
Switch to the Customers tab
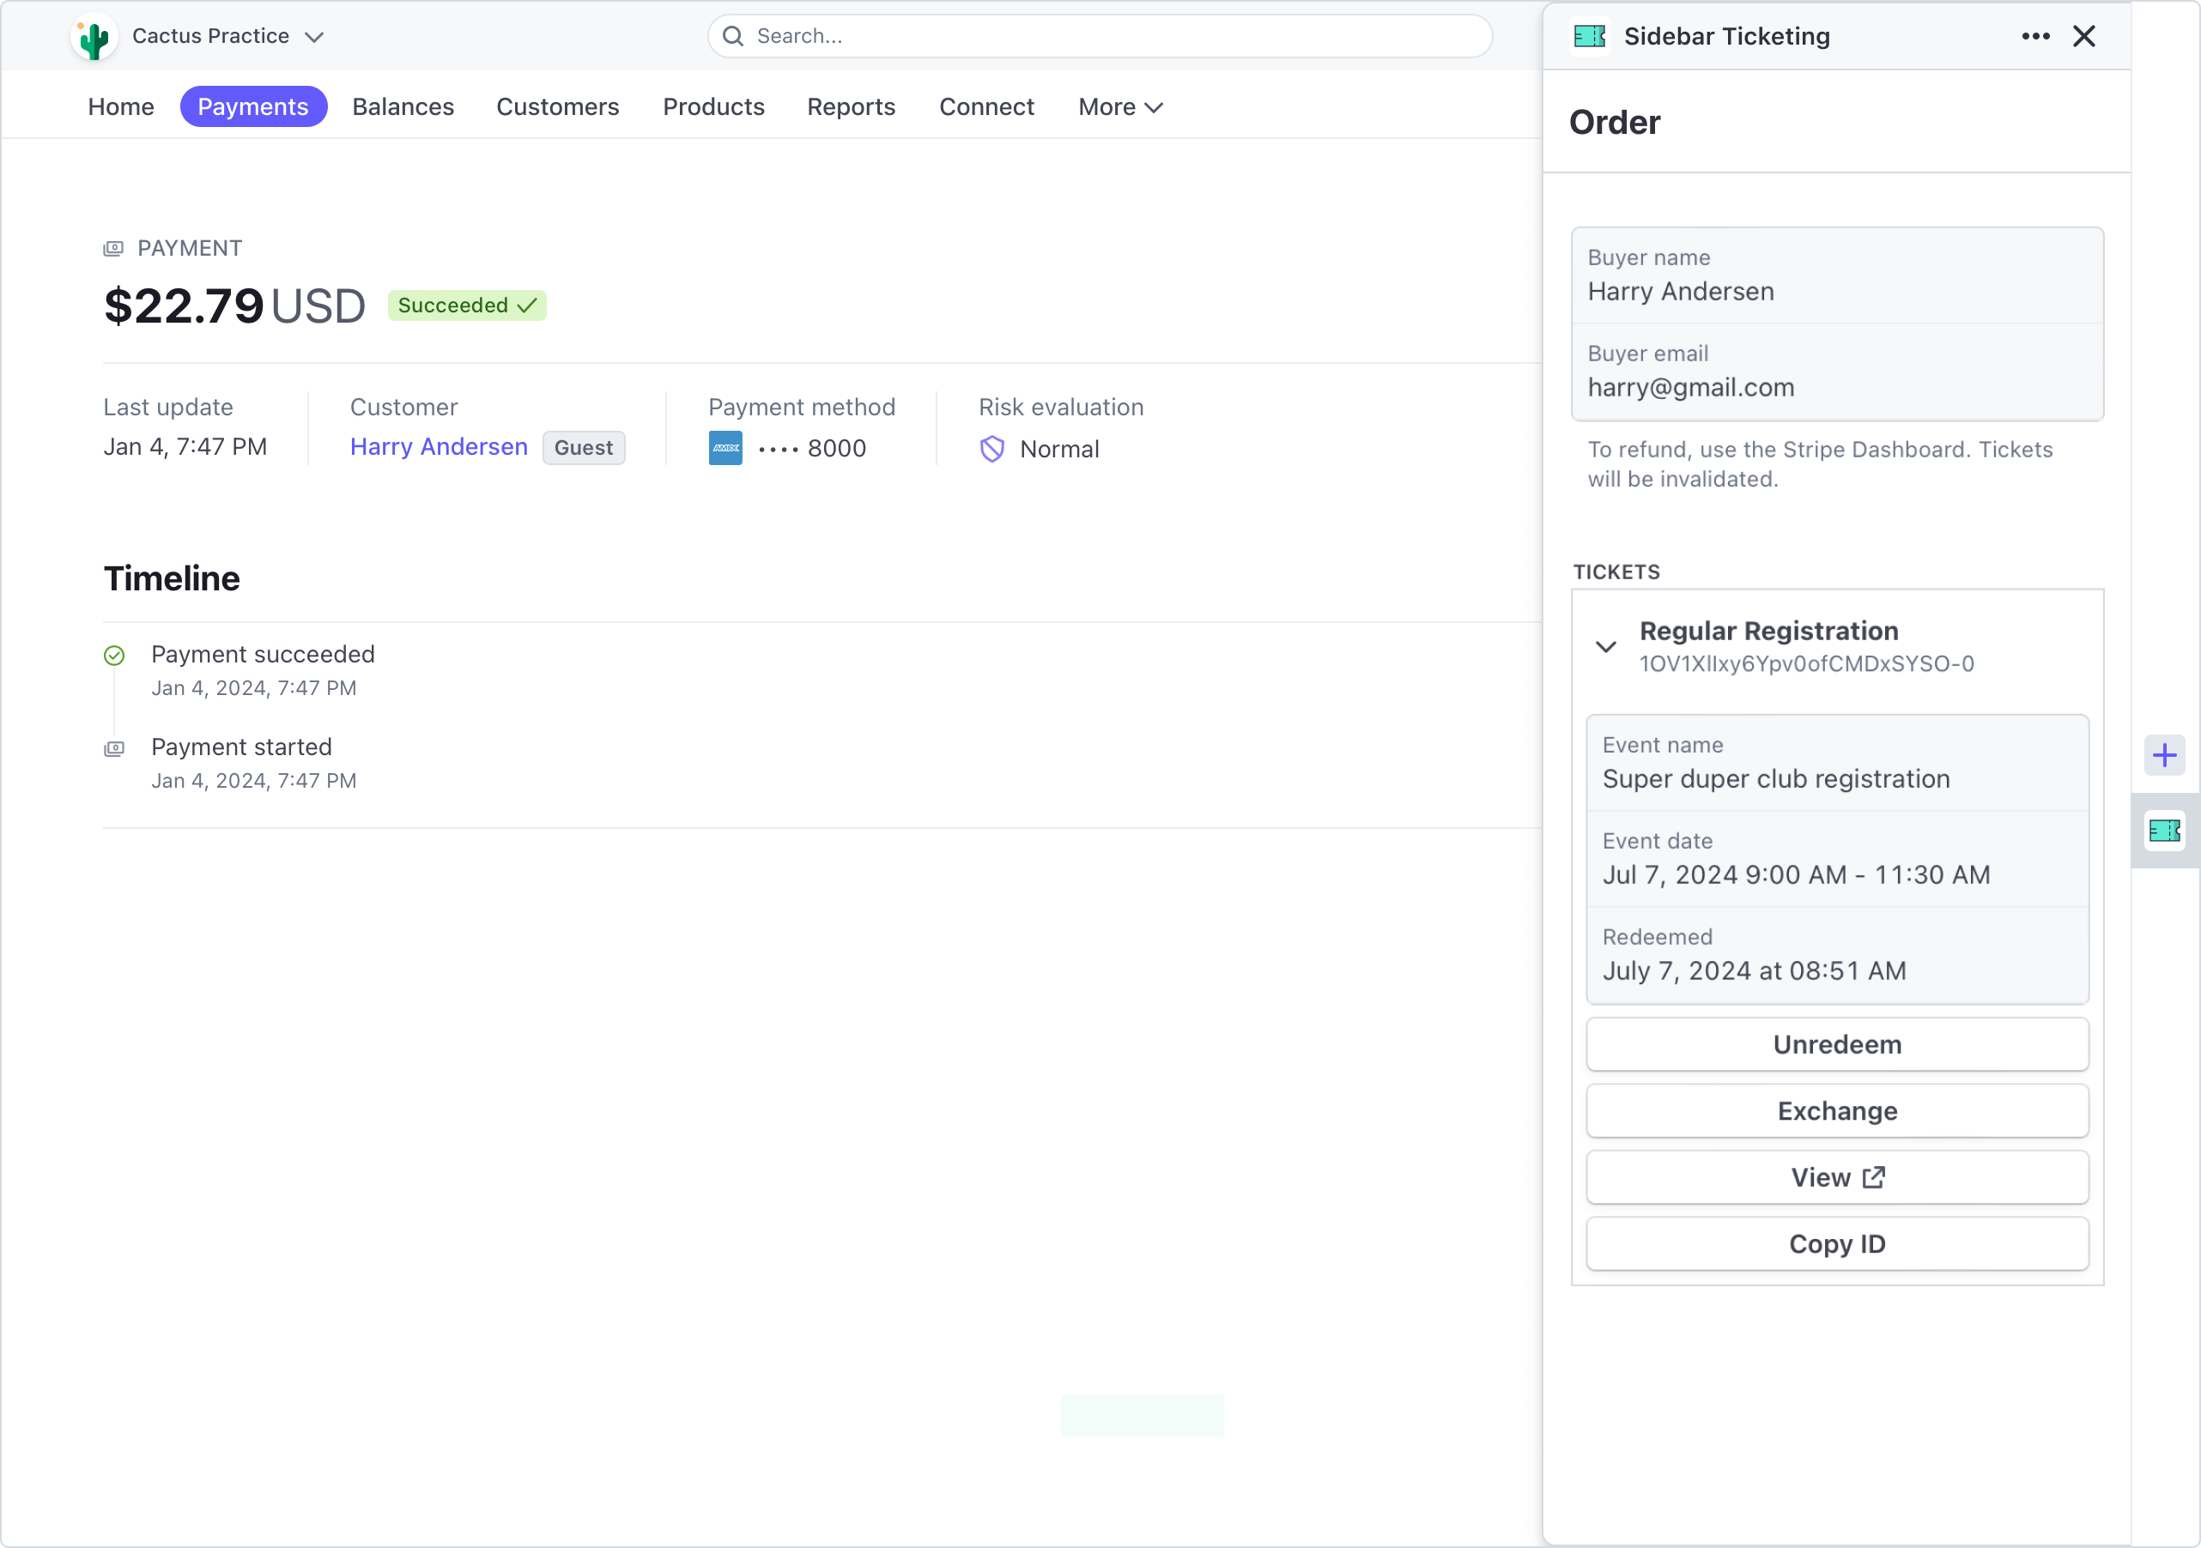tap(558, 106)
